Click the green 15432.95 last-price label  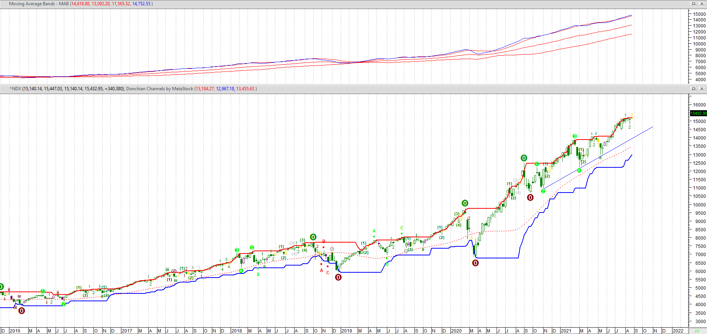coord(698,113)
